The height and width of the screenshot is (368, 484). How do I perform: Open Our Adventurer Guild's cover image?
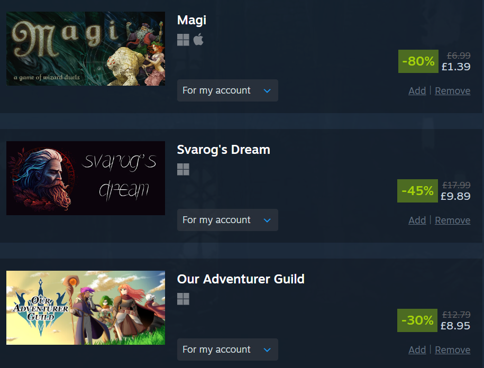(x=86, y=308)
